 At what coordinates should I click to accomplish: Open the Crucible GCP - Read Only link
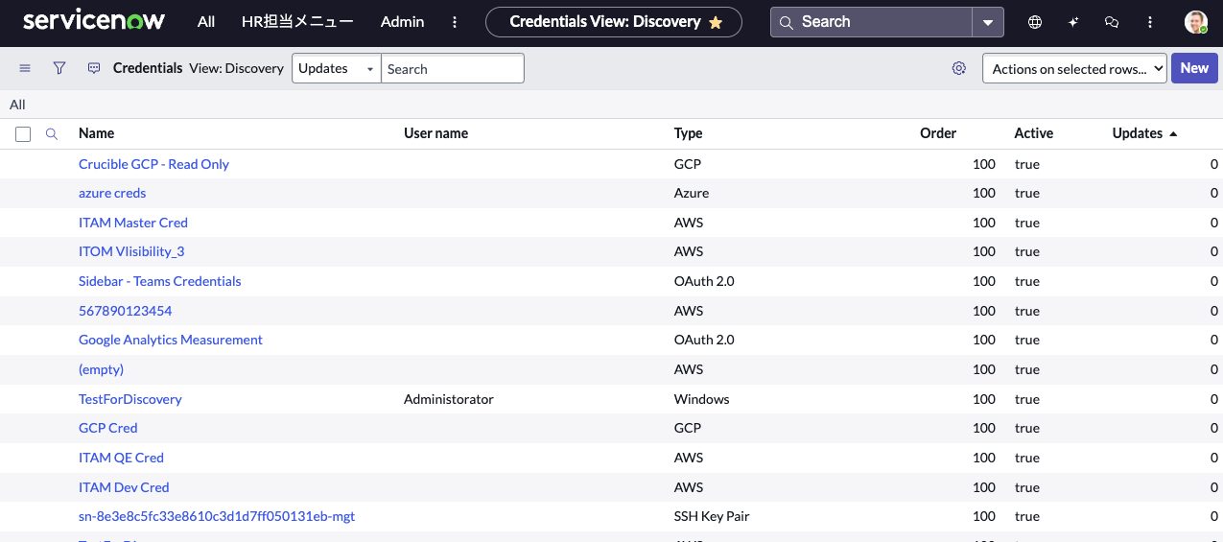[x=153, y=164]
